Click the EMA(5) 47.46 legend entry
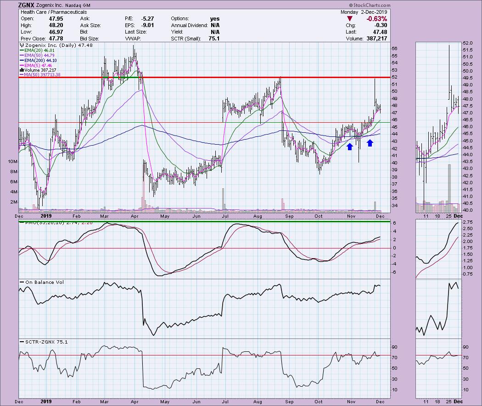The width and height of the screenshot is (482, 406). (x=36, y=66)
